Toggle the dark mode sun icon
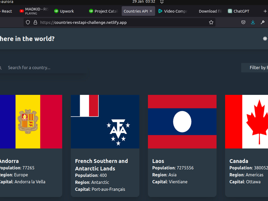Screen dimensions: 268x201 (265, 39)
